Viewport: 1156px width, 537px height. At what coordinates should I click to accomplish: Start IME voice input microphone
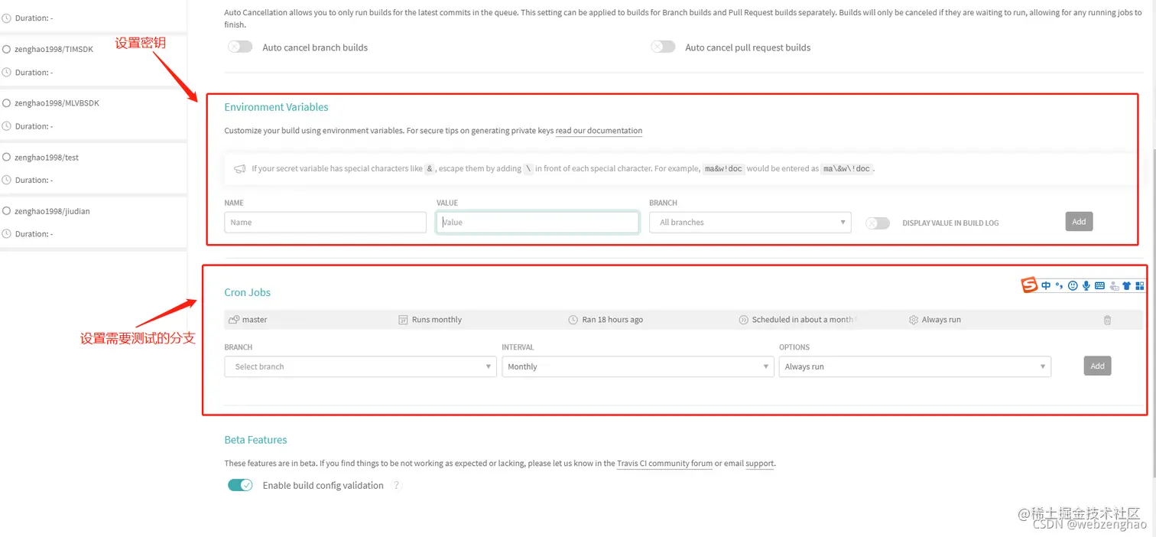[x=1086, y=286]
